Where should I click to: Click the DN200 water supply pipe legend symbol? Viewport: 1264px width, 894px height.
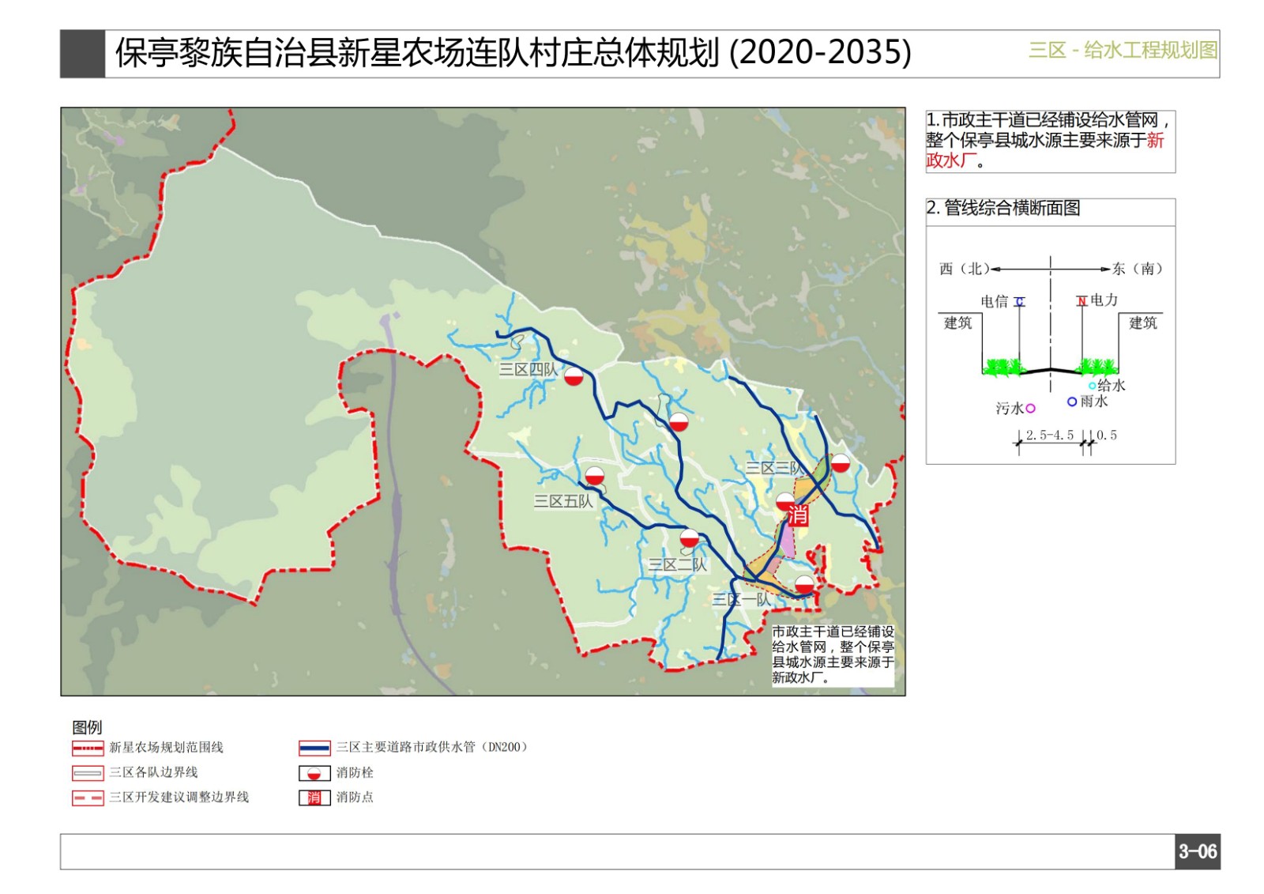[x=314, y=748]
